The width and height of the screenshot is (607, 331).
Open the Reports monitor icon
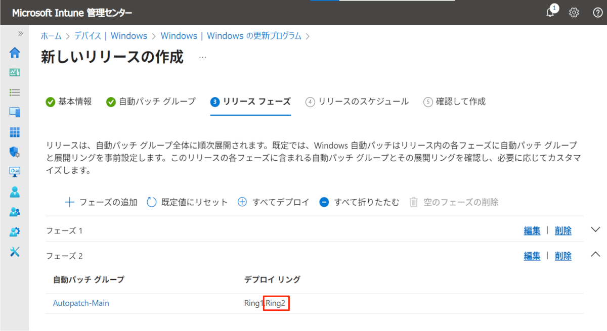click(x=15, y=172)
